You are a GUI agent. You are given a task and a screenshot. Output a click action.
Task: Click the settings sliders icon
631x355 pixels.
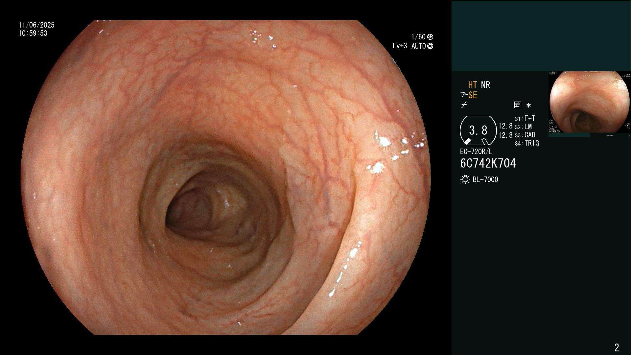coord(518,105)
